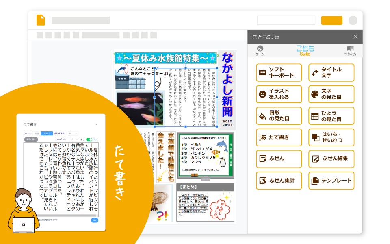
Task: Add a ふせん sticky note
Action: [x=279, y=159]
